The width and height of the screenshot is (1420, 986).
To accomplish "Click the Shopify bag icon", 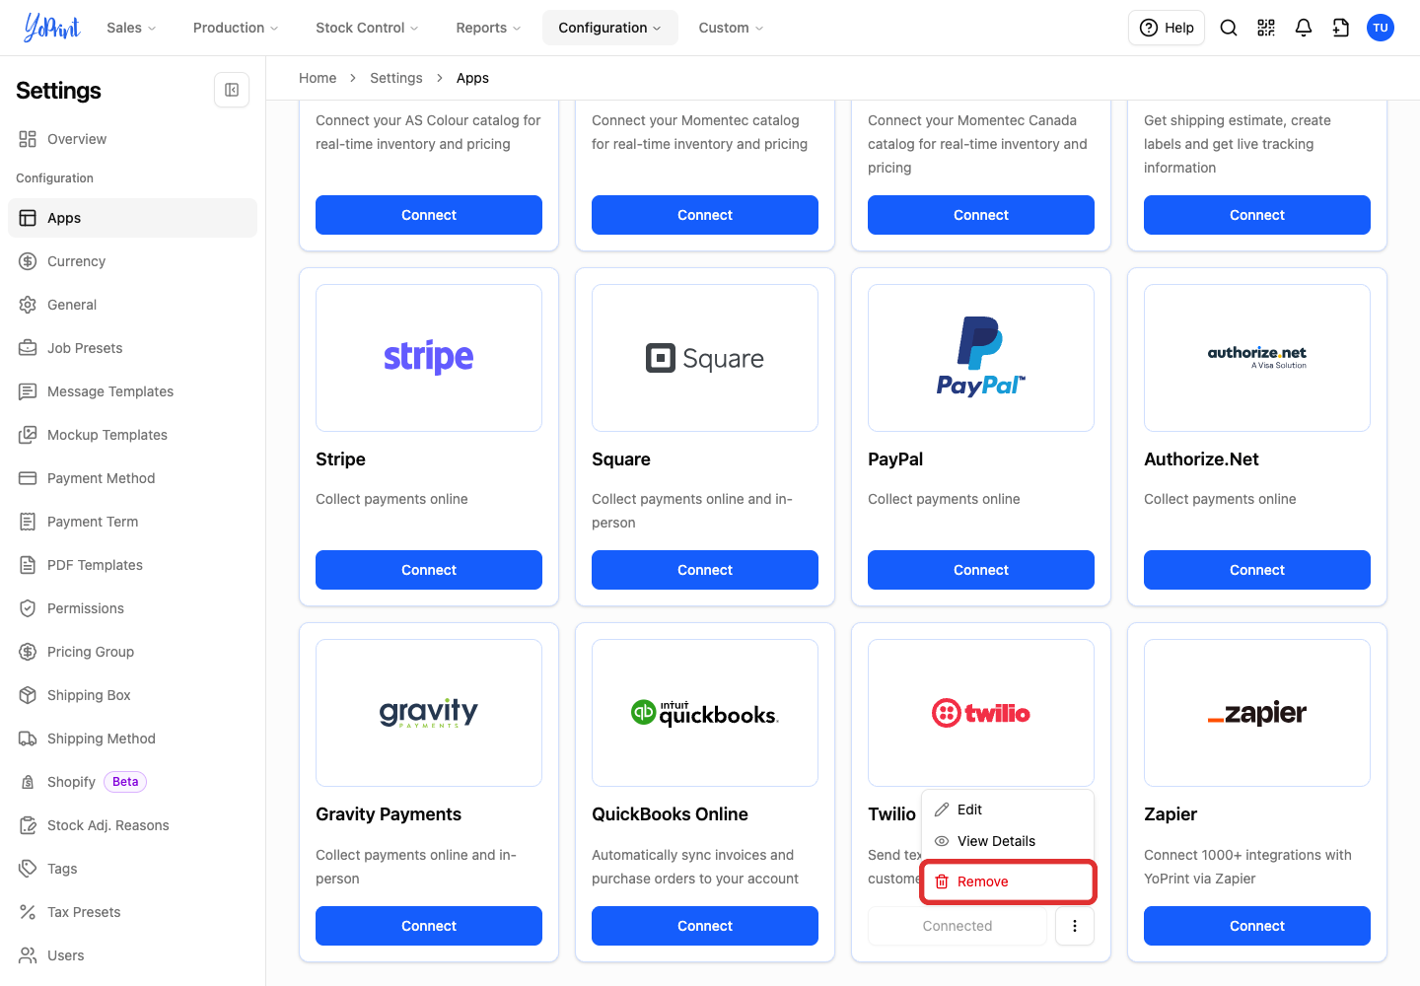I will coord(28,782).
